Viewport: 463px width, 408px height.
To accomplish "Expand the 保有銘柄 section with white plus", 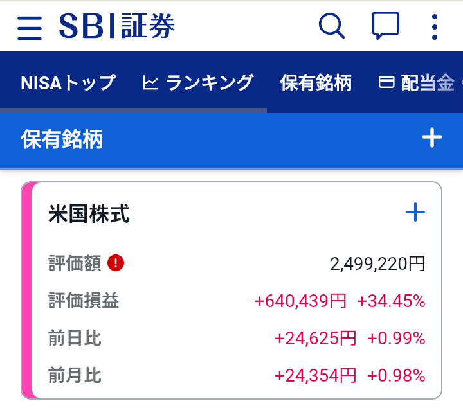I will click(432, 137).
